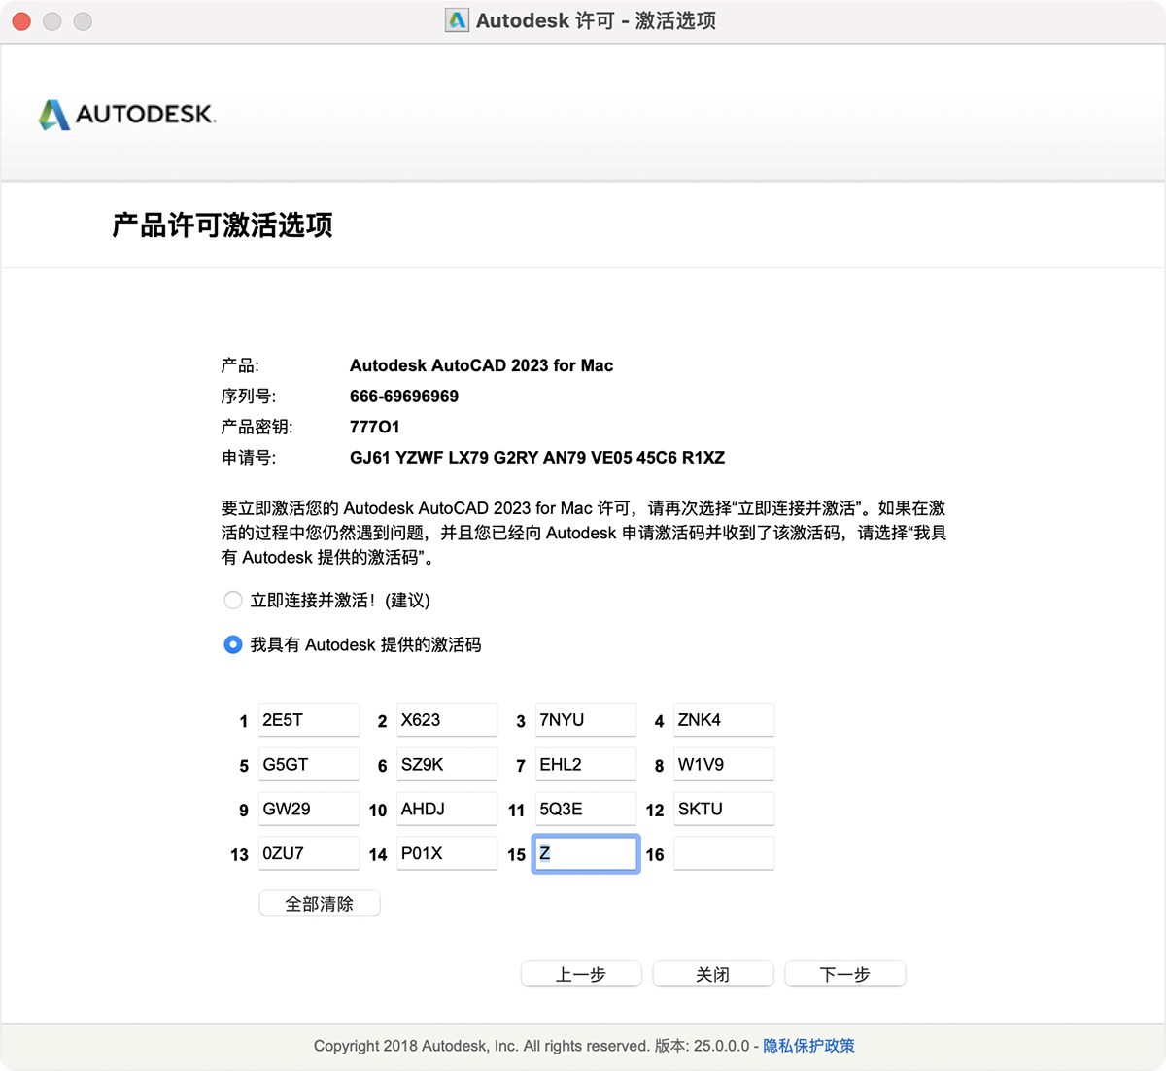This screenshot has height=1071, width=1166.
Task: Click activation code field 9 containing GW29
Action: pos(309,809)
